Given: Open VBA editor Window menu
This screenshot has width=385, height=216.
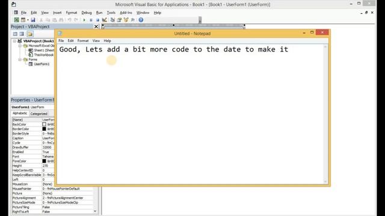Looking at the screenshot, I should pyautogui.click(x=143, y=13).
